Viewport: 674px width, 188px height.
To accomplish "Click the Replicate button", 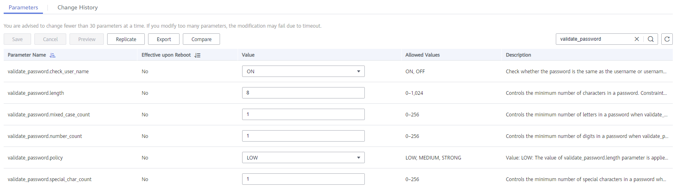I will pos(126,39).
